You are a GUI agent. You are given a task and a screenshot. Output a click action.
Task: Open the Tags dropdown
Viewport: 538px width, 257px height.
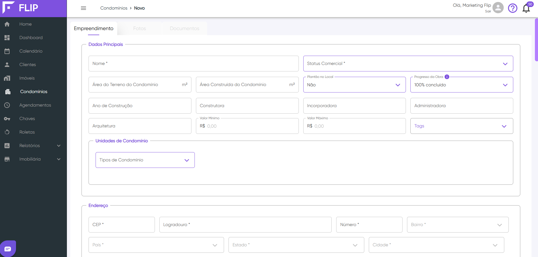(x=462, y=126)
